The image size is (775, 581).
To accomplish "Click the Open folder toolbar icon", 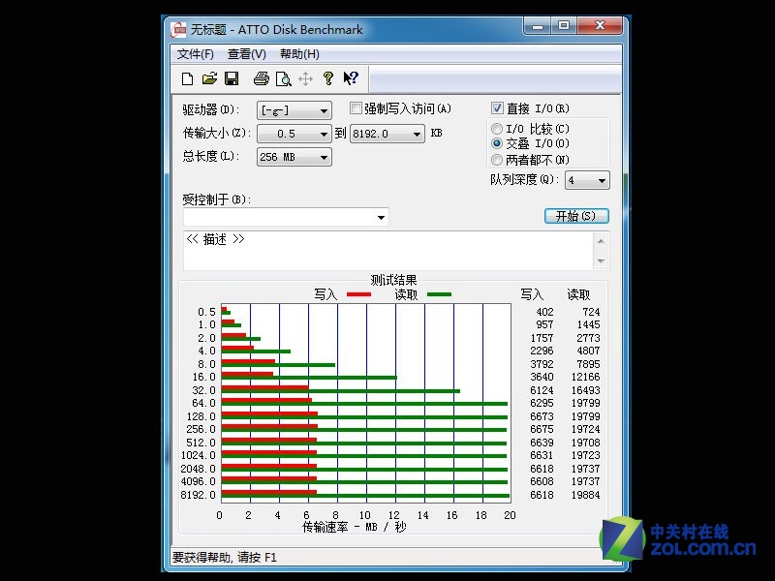I will (209, 78).
